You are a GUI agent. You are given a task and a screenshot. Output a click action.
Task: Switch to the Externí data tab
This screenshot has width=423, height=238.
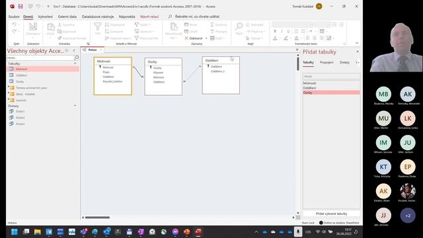67,17
